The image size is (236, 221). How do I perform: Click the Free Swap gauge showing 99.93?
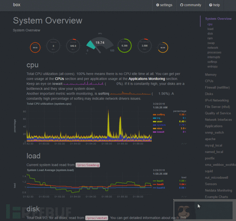click(35, 47)
